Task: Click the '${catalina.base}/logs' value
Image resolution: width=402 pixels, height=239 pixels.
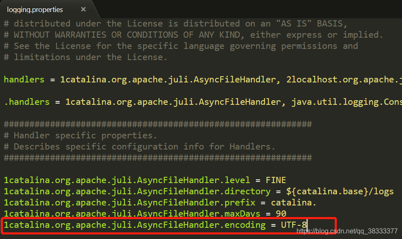Action: (340, 191)
